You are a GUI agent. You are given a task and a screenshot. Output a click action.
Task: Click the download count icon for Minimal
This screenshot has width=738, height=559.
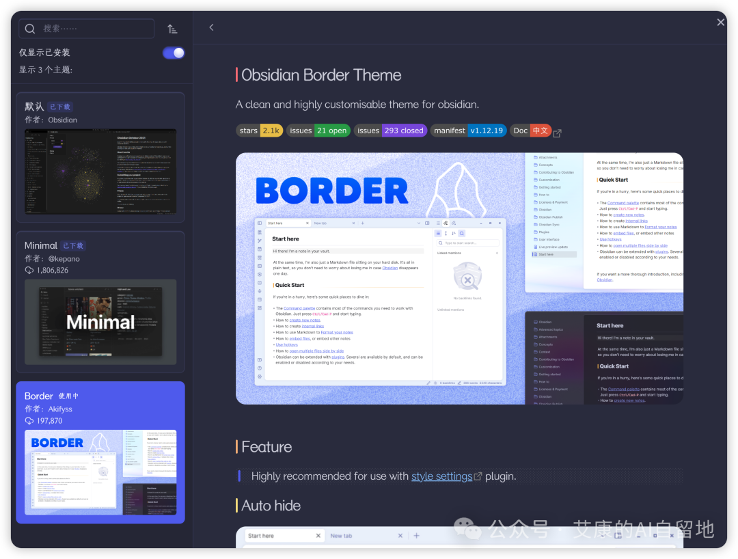click(x=29, y=271)
